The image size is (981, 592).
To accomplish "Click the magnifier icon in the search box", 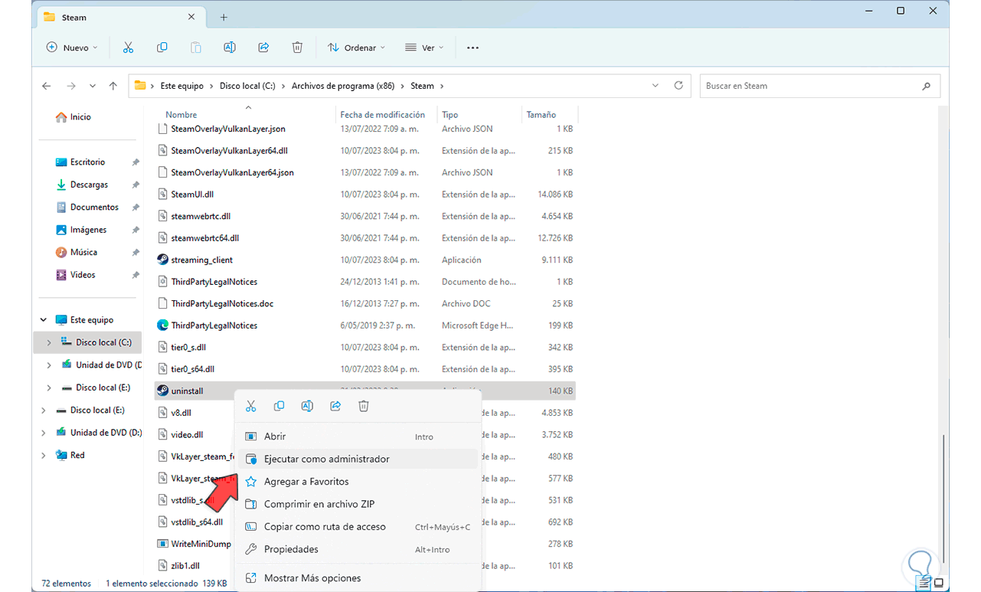I will point(927,86).
